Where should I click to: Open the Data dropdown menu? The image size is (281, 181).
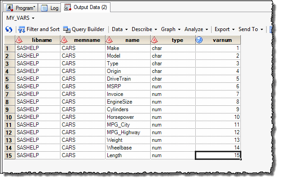[120, 29]
